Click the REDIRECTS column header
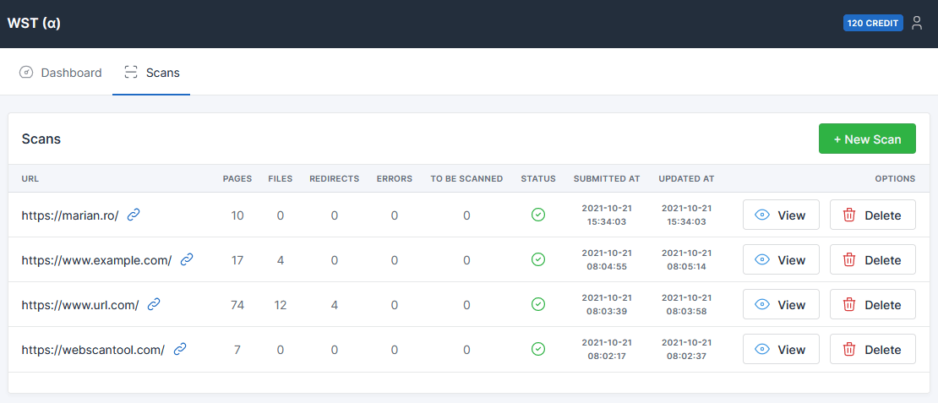Image resolution: width=938 pixels, height=403 pixels. pos(335,178)
